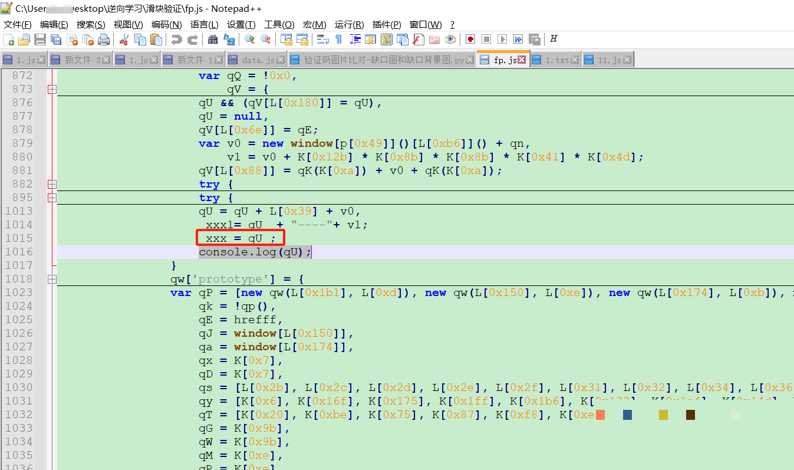The height and width of the screenshot is (470, 794).
Task: Open the 插件 menu
Action: tap(387, 24)
